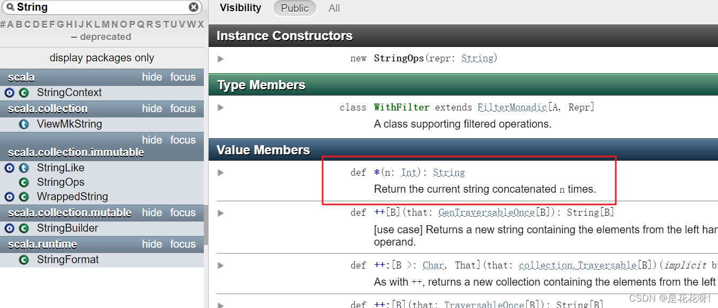Open the ViewMkString trait icon
This screenshot has width=718, height=308.
pos(24,124)
